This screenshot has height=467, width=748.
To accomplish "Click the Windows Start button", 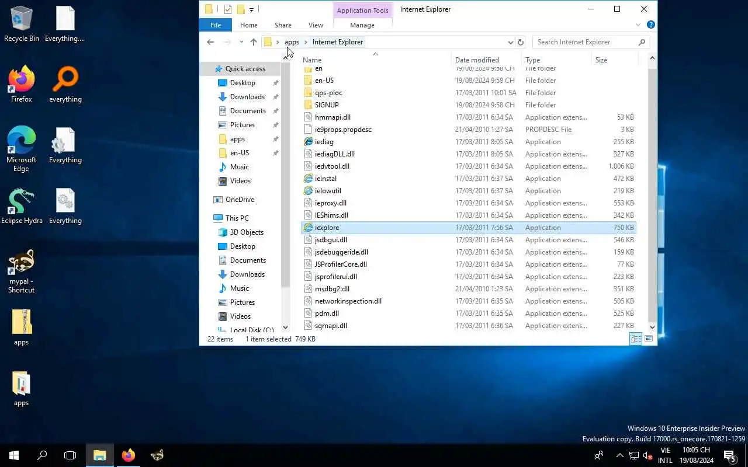I will [14, 455].
